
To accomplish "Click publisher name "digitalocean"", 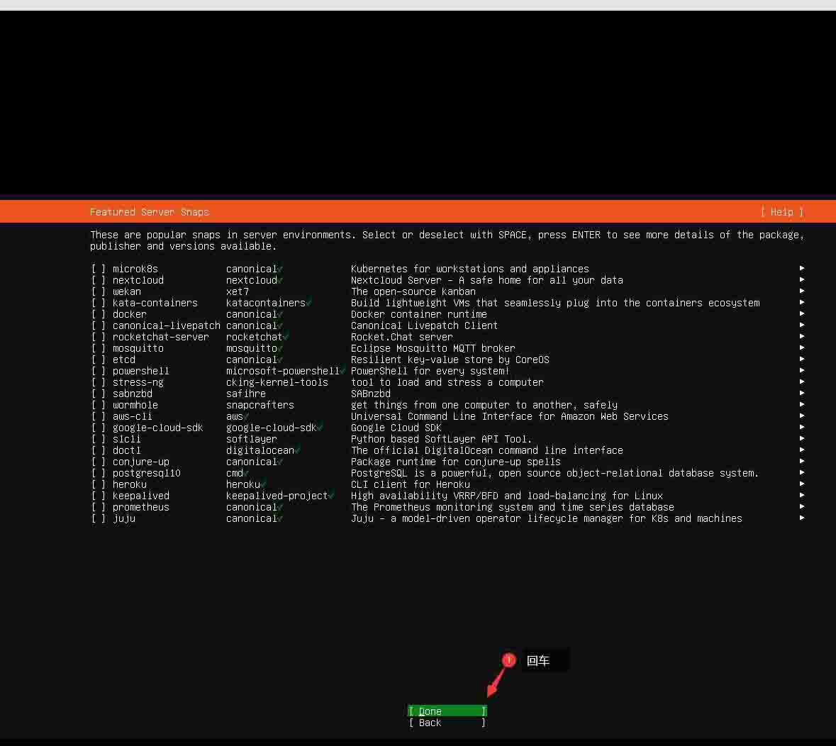I will [x=260, y=450].
